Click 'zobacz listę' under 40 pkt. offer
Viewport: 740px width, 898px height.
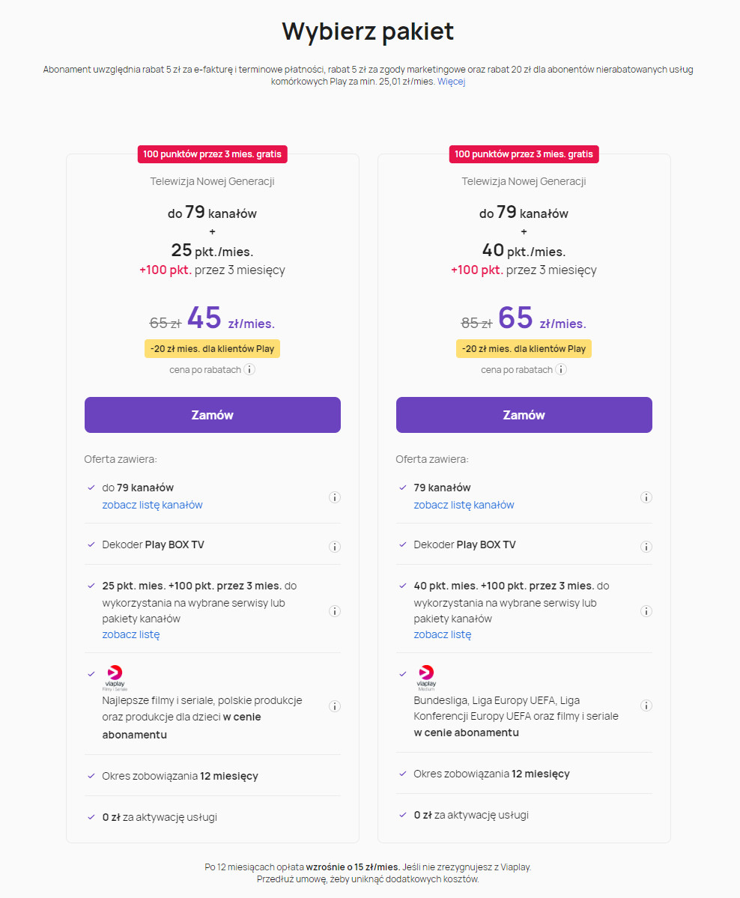pyautogui.click(x=443, y=634)
